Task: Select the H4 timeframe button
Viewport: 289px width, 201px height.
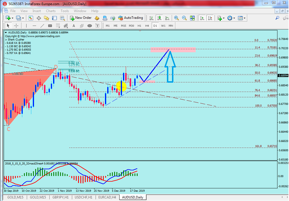Action: pyautogui.click(x=147, y=26)
